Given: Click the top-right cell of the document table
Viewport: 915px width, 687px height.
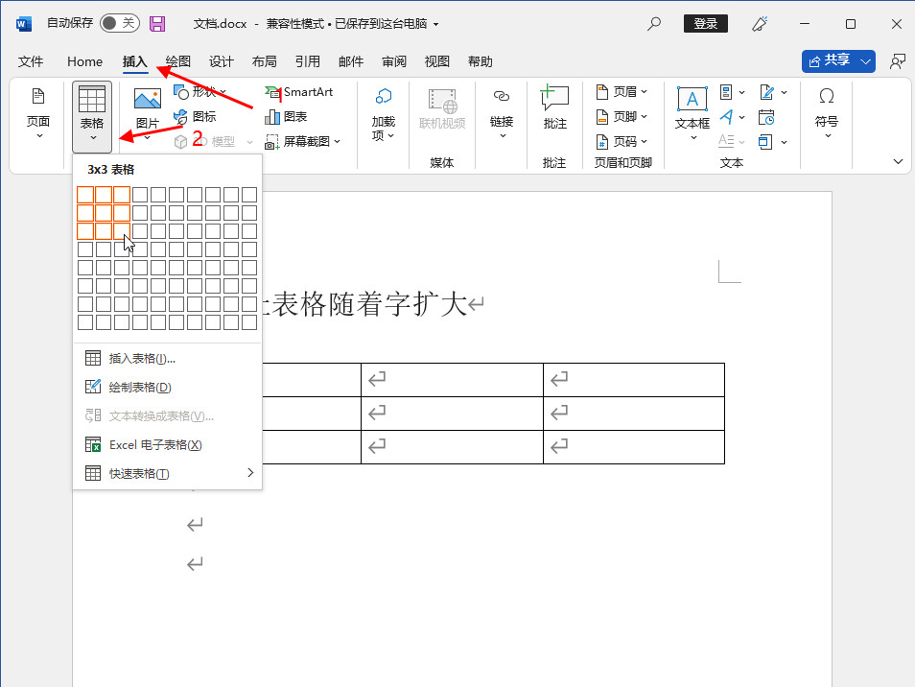Looking at the screenshot, I should coord(634,380).
